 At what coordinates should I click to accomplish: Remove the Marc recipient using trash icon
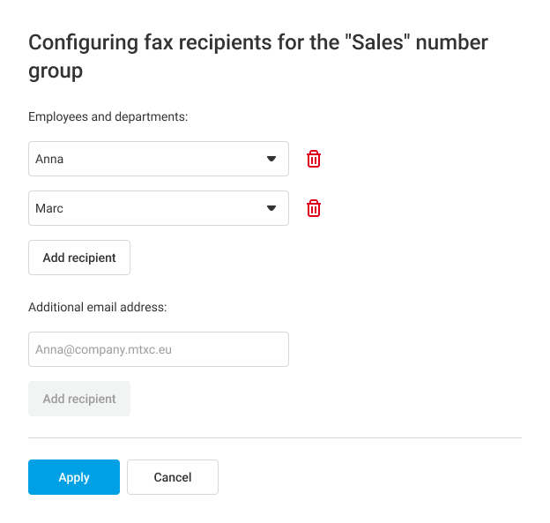tap(314, 208)
